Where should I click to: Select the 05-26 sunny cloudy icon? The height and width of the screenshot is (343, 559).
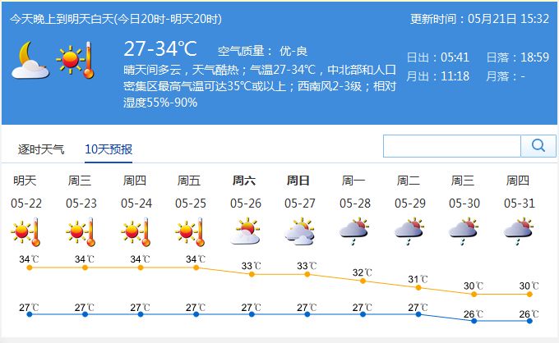point(245,231)
